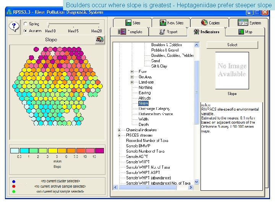
Task: Switch to the Map tab
Action: click(x=245, y=32)
